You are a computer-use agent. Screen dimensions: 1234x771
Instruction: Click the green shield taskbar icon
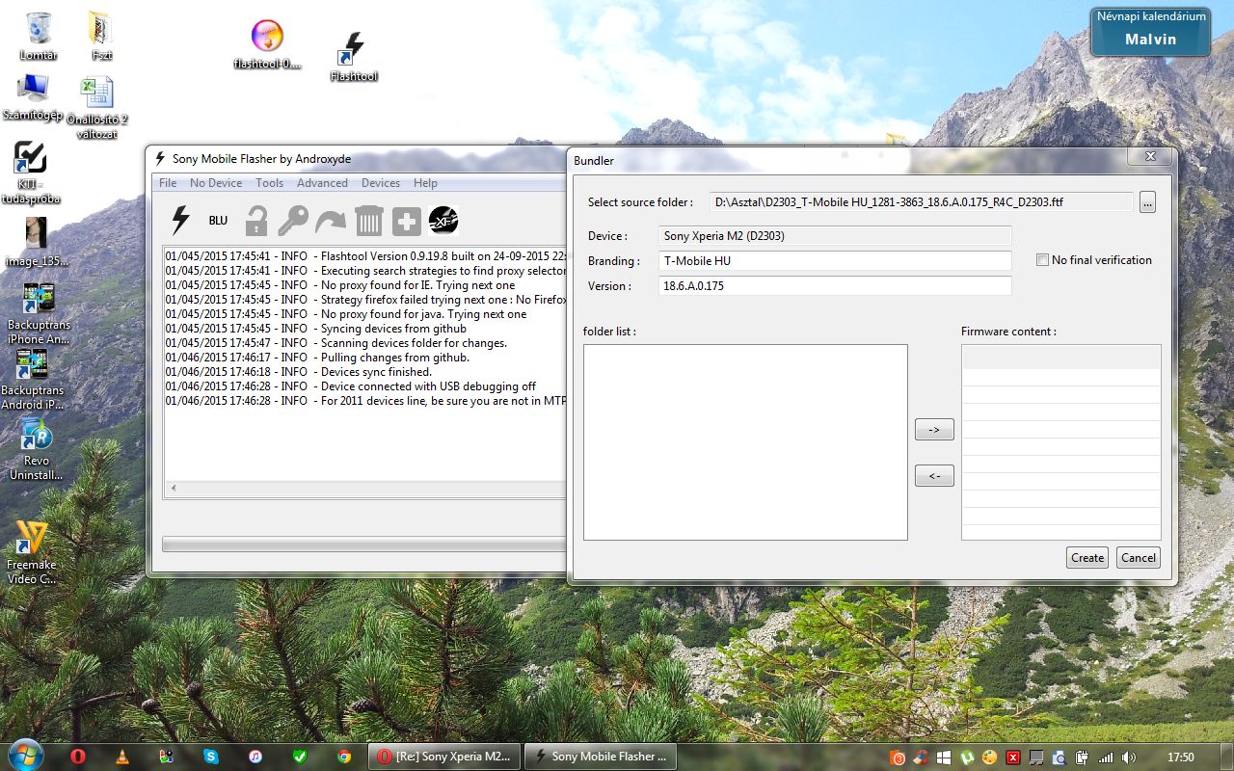[x=300, y=757]
